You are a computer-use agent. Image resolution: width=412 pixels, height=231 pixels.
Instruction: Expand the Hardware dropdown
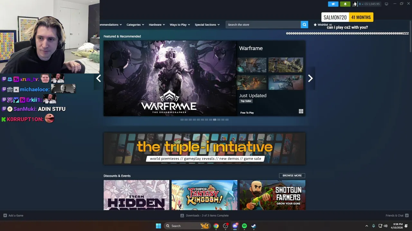point(157,25)
